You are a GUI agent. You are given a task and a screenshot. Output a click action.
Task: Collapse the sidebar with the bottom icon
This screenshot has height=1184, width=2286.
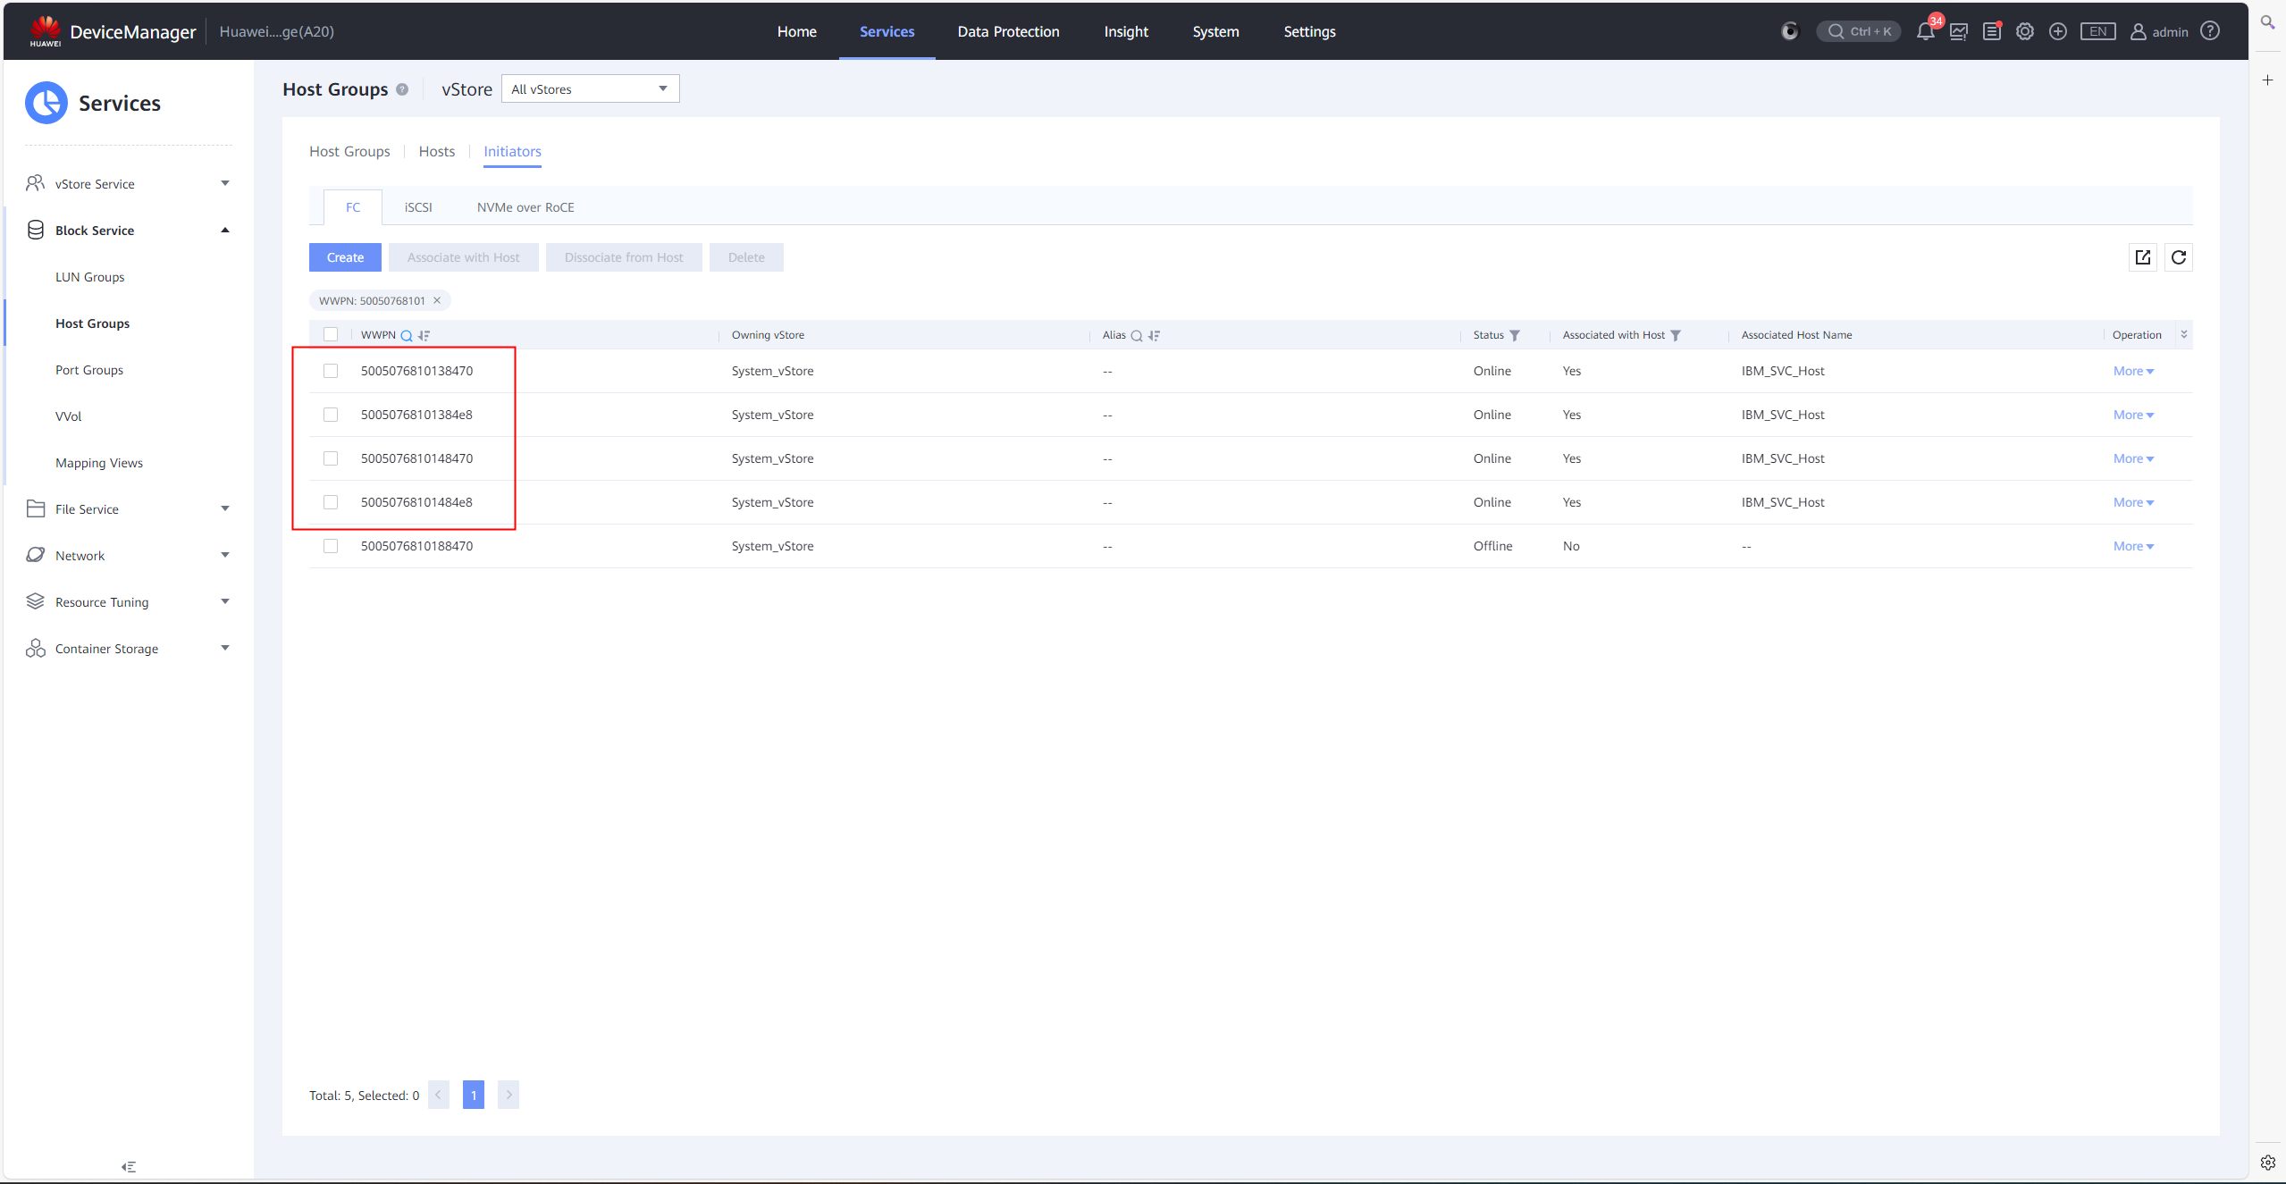(129, 1167)
